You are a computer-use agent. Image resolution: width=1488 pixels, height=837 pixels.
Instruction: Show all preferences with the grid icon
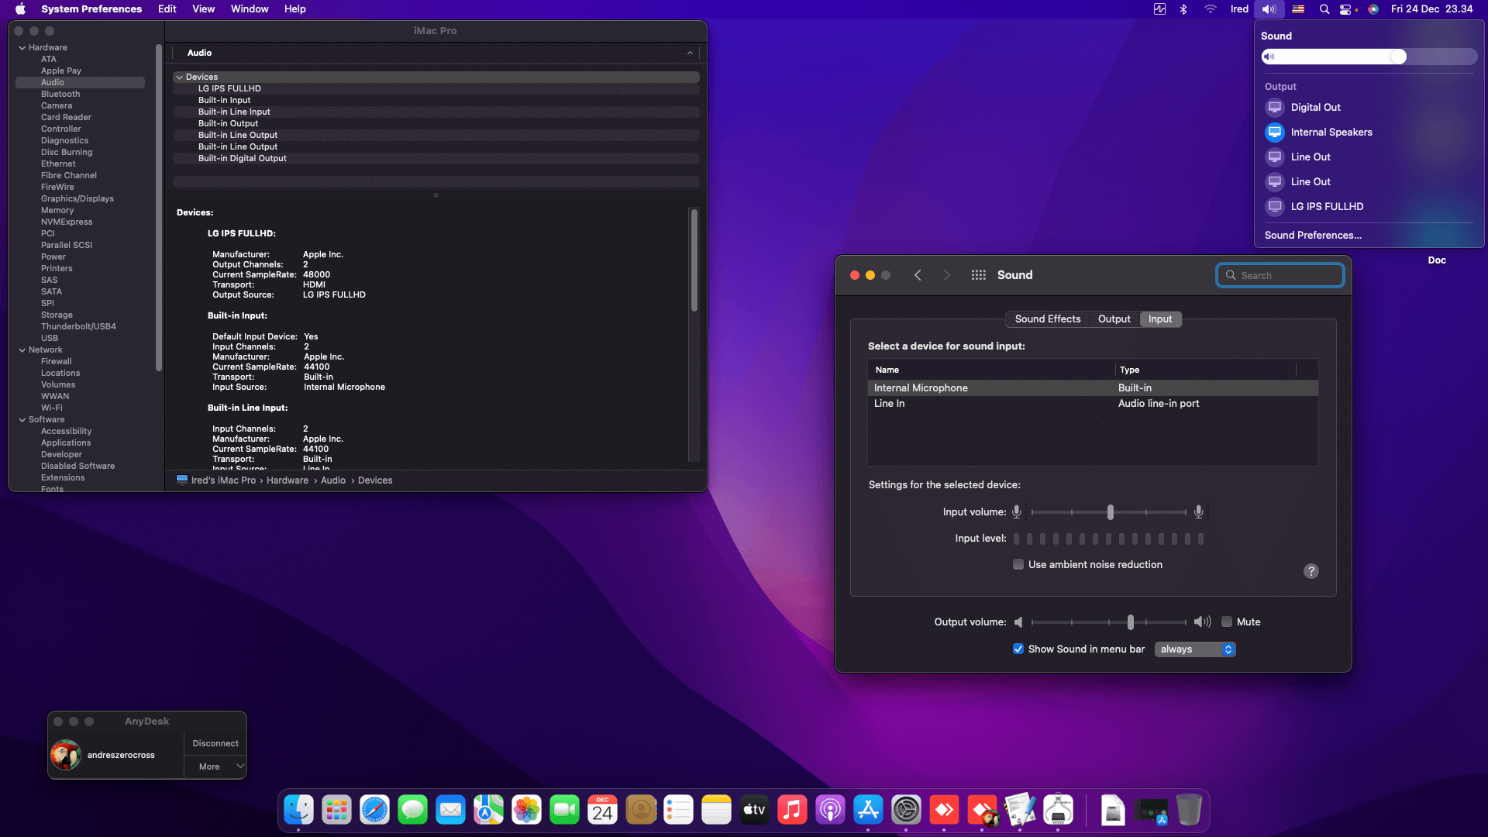pyautogui.click(x=979, y=275)
